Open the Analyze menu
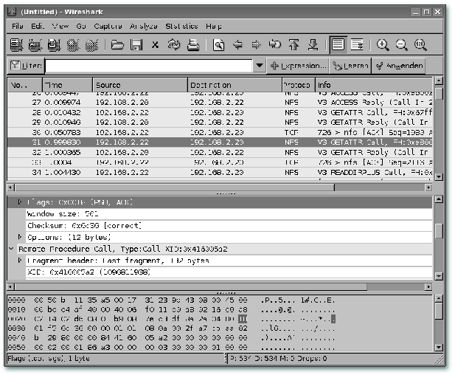Image resolution: width=455 pixels, height=375 pixels. coord(143,26)
